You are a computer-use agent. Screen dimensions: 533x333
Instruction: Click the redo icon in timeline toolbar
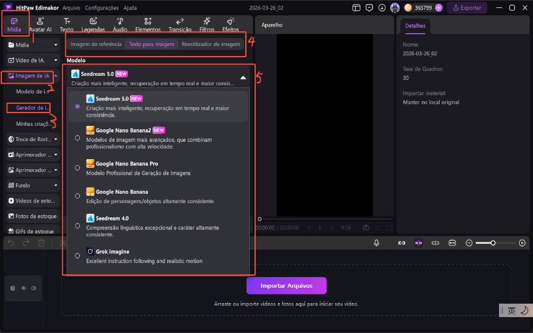coord(26,243)
